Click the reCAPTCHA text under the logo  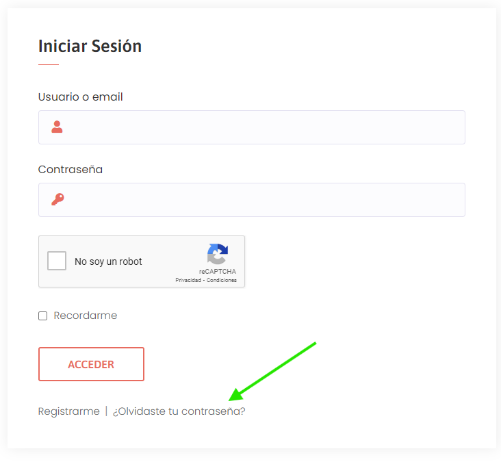coord(218,272)
